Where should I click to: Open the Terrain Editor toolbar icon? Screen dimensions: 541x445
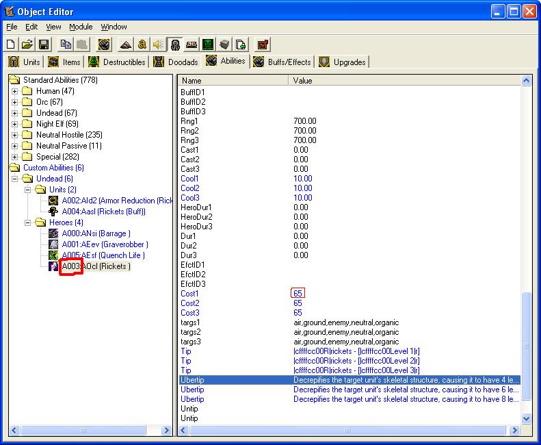pyautogui.click(x=126, y=44)
